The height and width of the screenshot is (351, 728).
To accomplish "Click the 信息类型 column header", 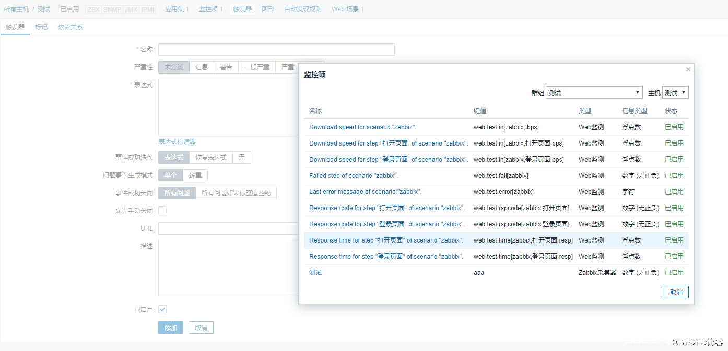I will coord(635,111).
